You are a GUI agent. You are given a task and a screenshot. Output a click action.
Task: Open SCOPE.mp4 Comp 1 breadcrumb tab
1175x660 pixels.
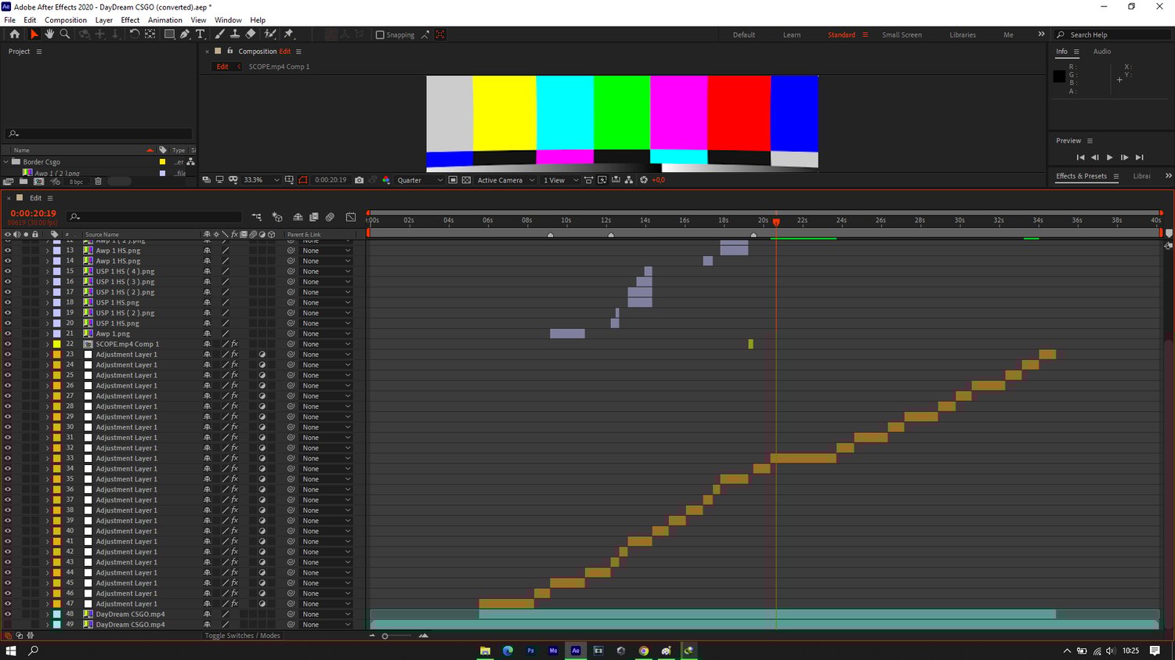279,67
